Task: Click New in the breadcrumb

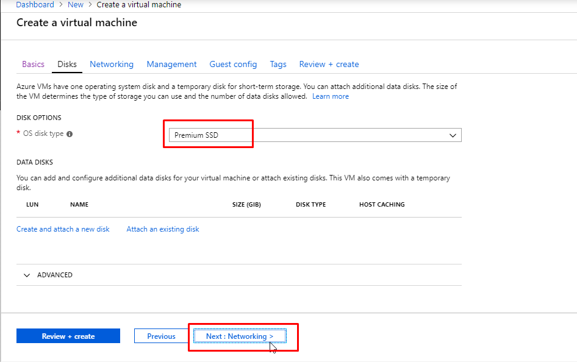Action: pos(76,5)
